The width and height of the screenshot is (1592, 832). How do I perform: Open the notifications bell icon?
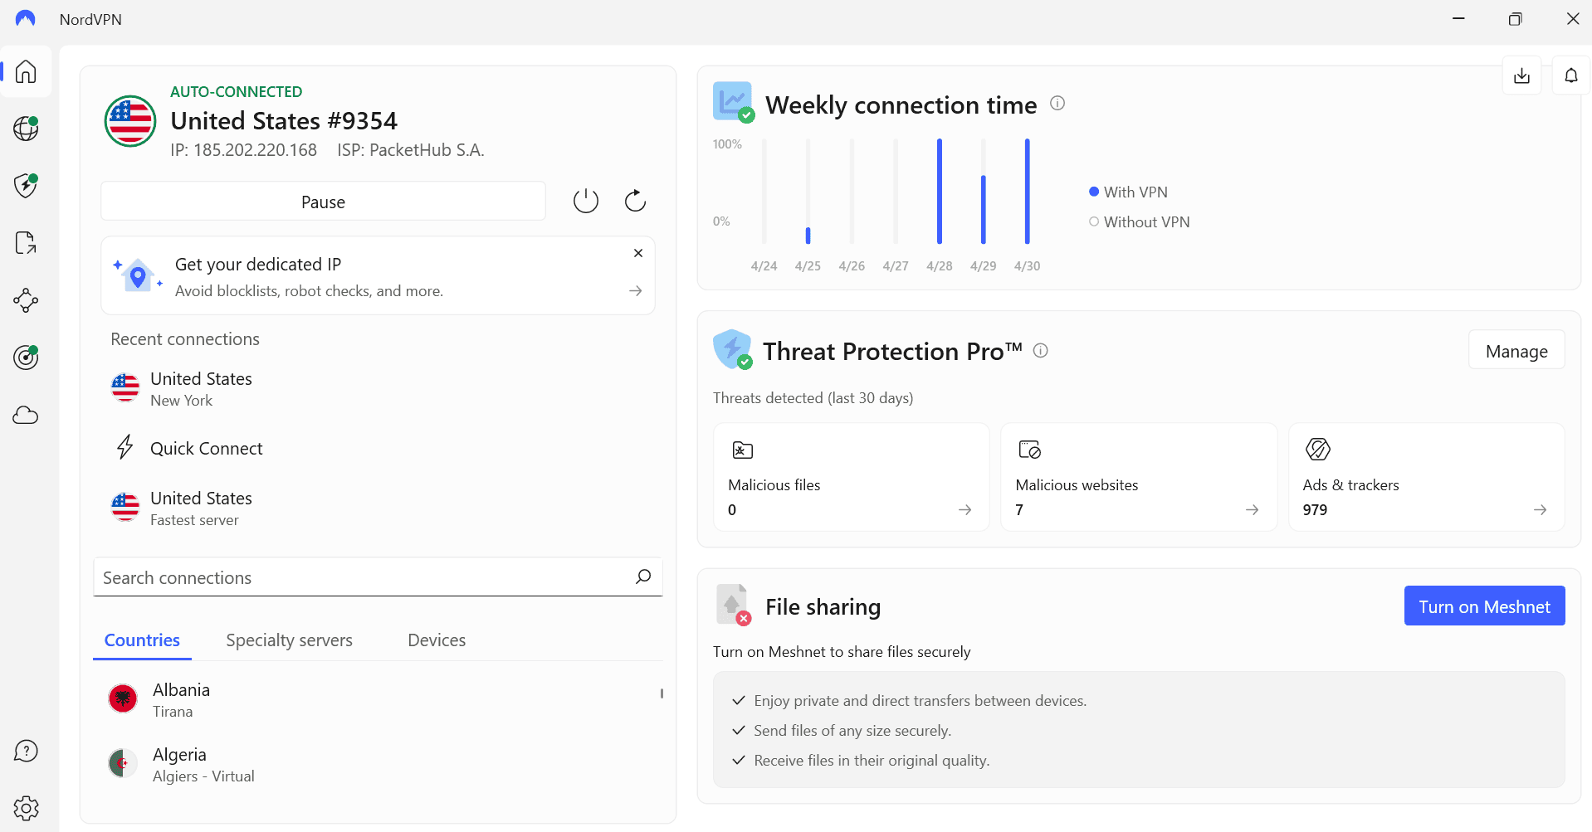pyautogui.click(x=1570, y=75)
